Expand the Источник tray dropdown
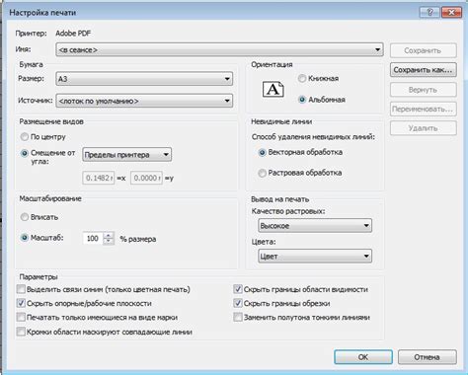 [144, 101]
